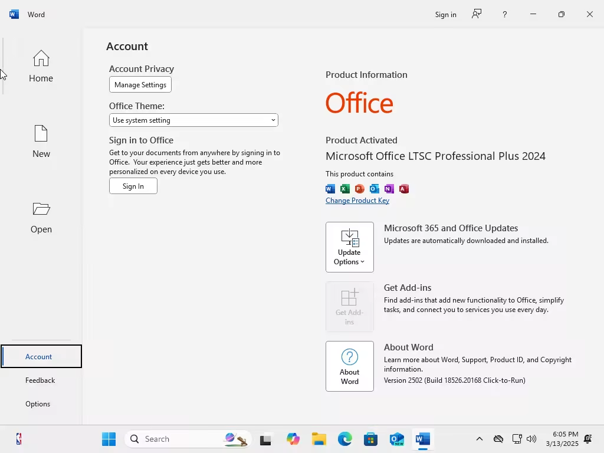Screen dimensions: 604x453
Task: Click the Outlook icon in product list
Action: tap(374, 189)
